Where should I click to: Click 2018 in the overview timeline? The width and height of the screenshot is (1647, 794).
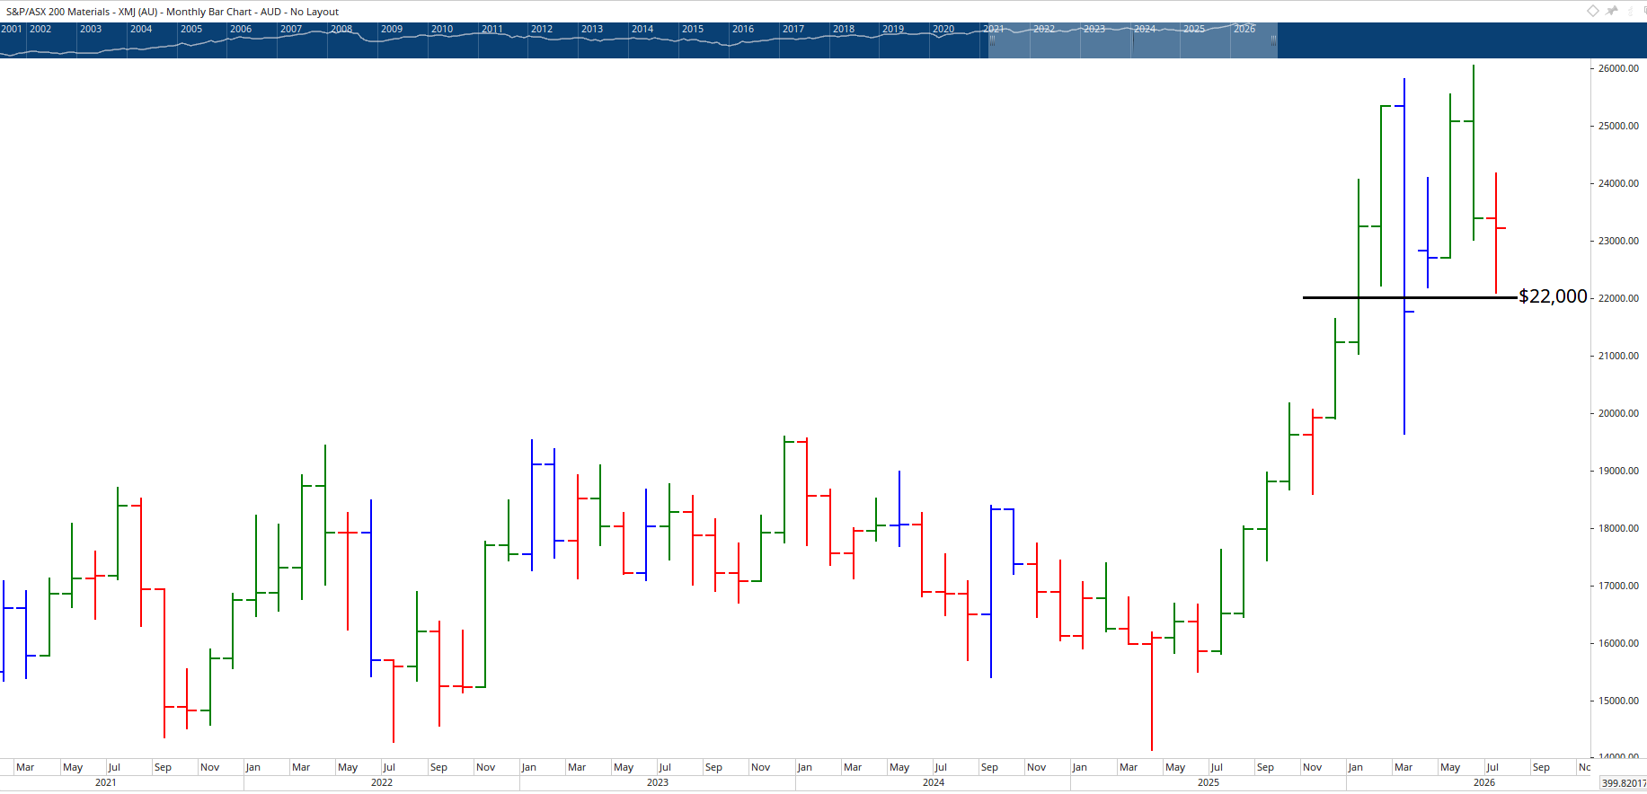point(844,29)
